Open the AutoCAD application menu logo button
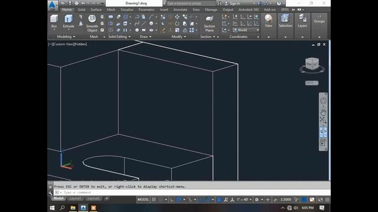The image size is (378, 212). tap(53, 5)
